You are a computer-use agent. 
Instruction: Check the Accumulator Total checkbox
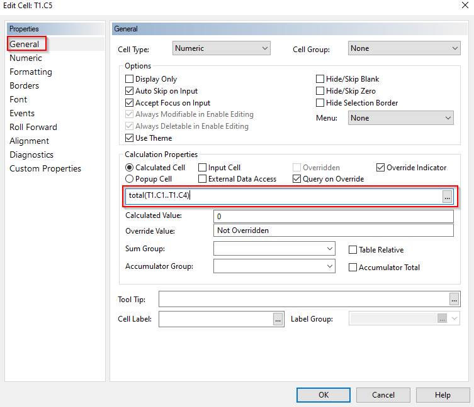click(x=353, y=268)
